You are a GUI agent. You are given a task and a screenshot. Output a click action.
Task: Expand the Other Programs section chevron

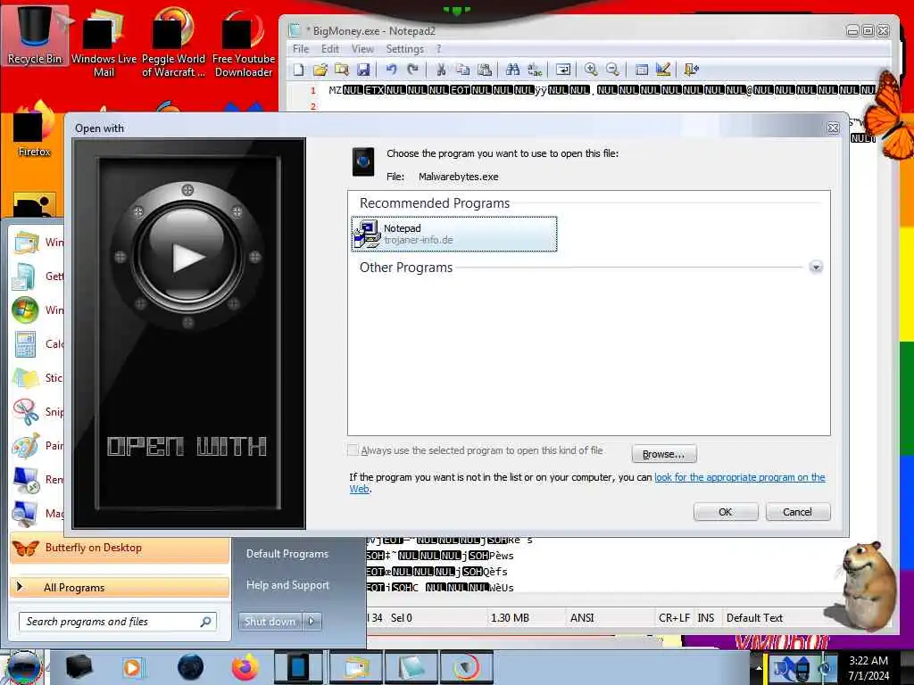pyautogui.click(x=816, y=268)
